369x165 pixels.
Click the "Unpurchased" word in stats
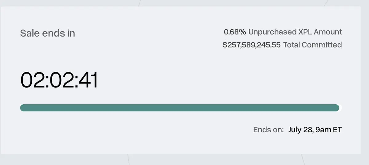pos(272,32)
